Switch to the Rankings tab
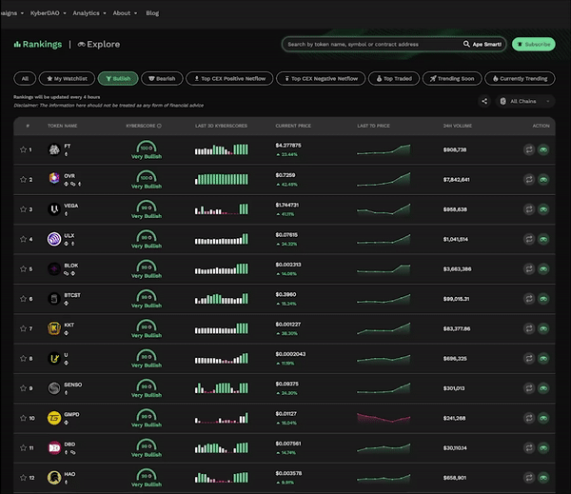 38,44
